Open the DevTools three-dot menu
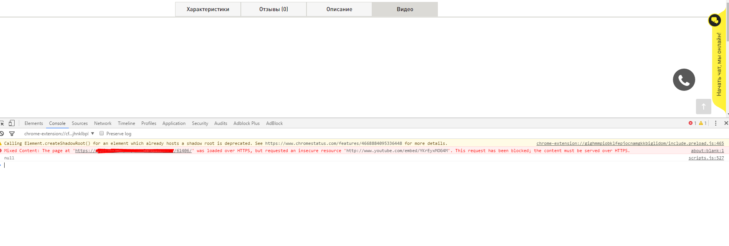Viewport: 729px width, 246px height. [x=716, y=123]
